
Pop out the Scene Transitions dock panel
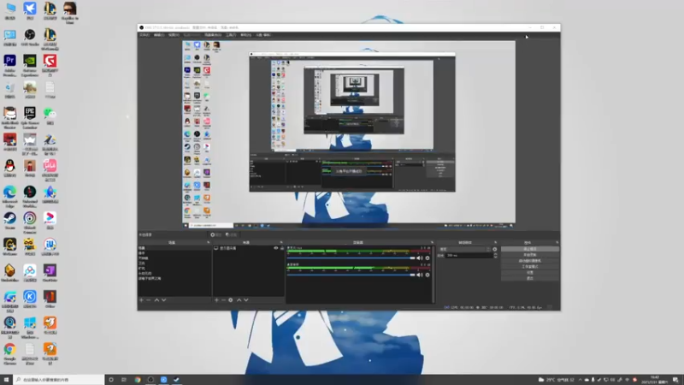coord(495,242)
